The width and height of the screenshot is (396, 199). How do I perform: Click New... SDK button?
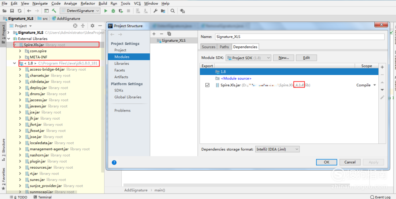point(283,58)
